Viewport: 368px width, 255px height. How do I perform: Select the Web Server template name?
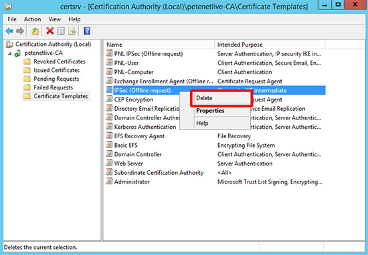point(128,163)
